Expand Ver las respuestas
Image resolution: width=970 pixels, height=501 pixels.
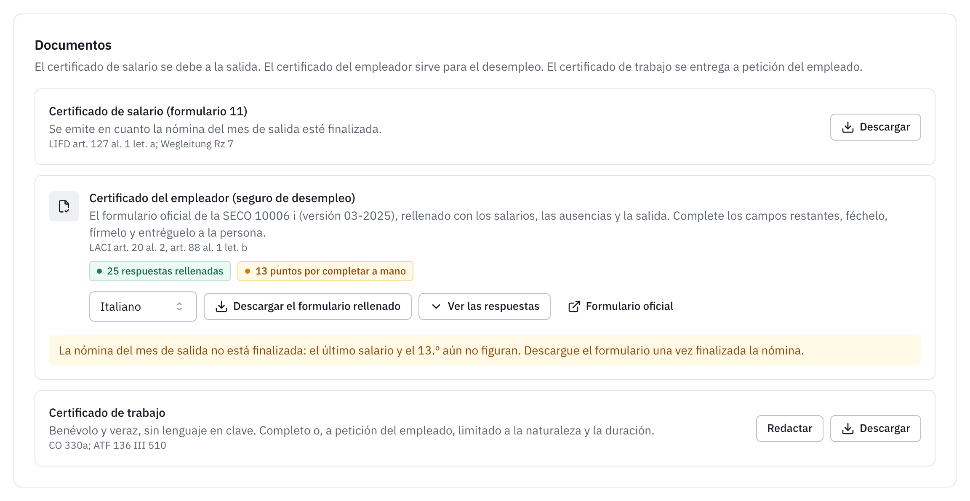point(484,306)
